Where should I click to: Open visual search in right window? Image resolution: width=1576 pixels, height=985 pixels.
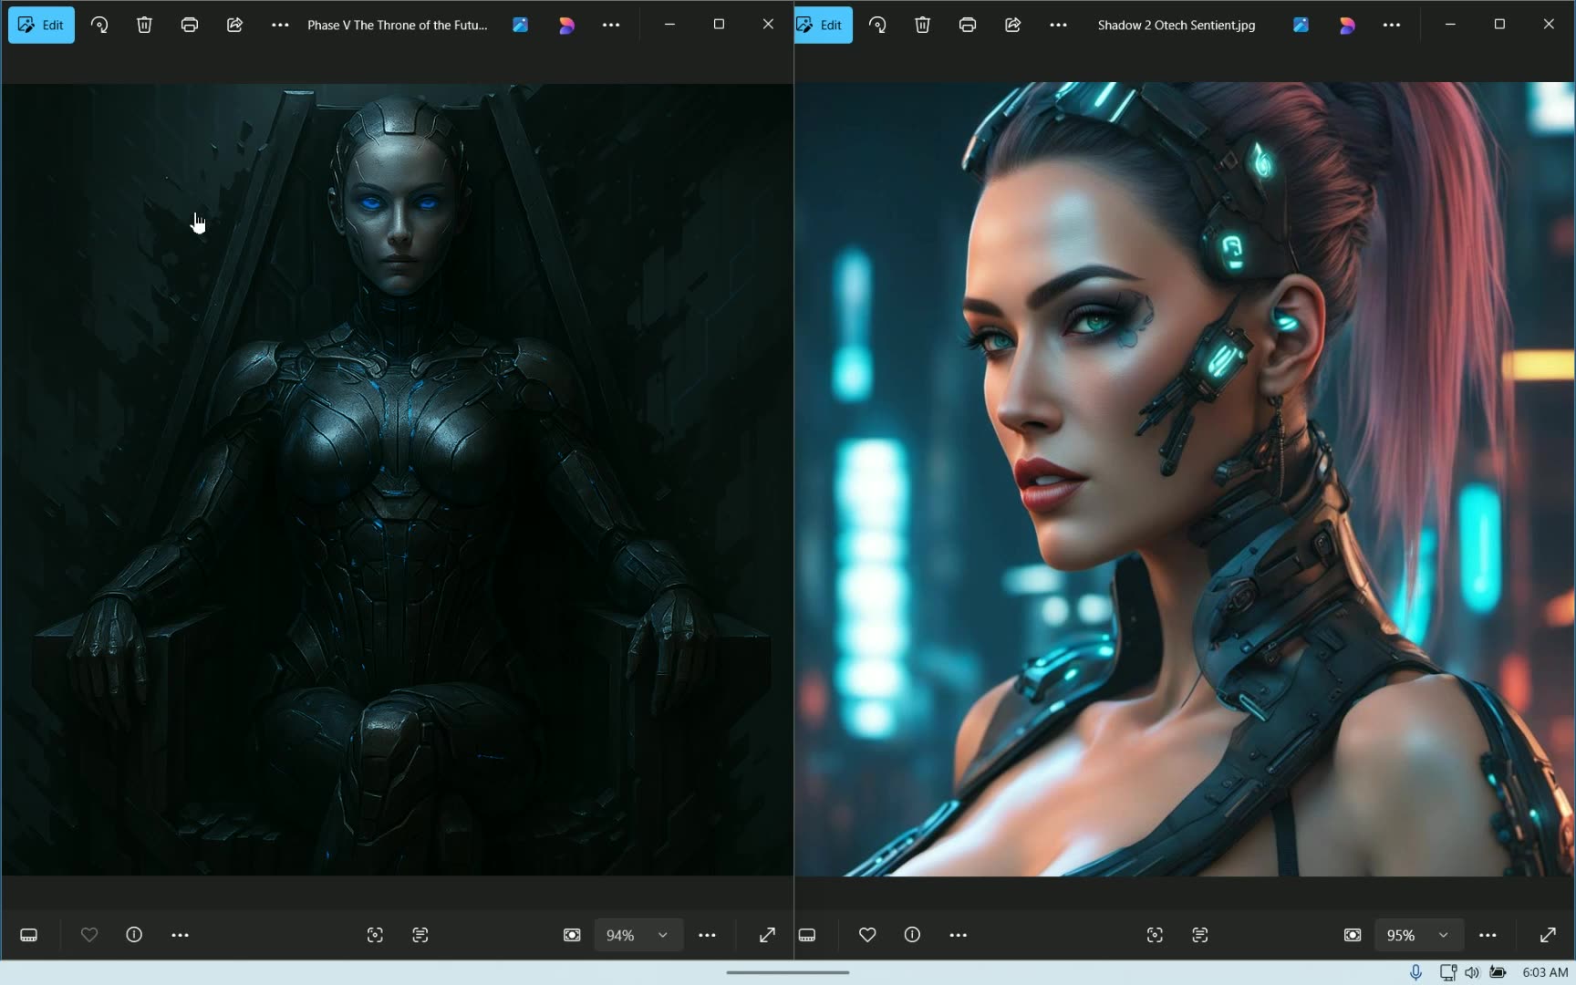[x=1155, y=935]
